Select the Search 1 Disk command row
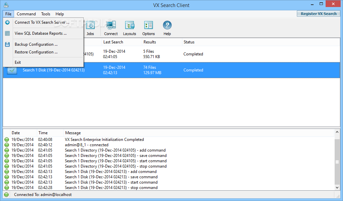The height and width of the screenshot is (201, 343). click(x=171, y=70)
